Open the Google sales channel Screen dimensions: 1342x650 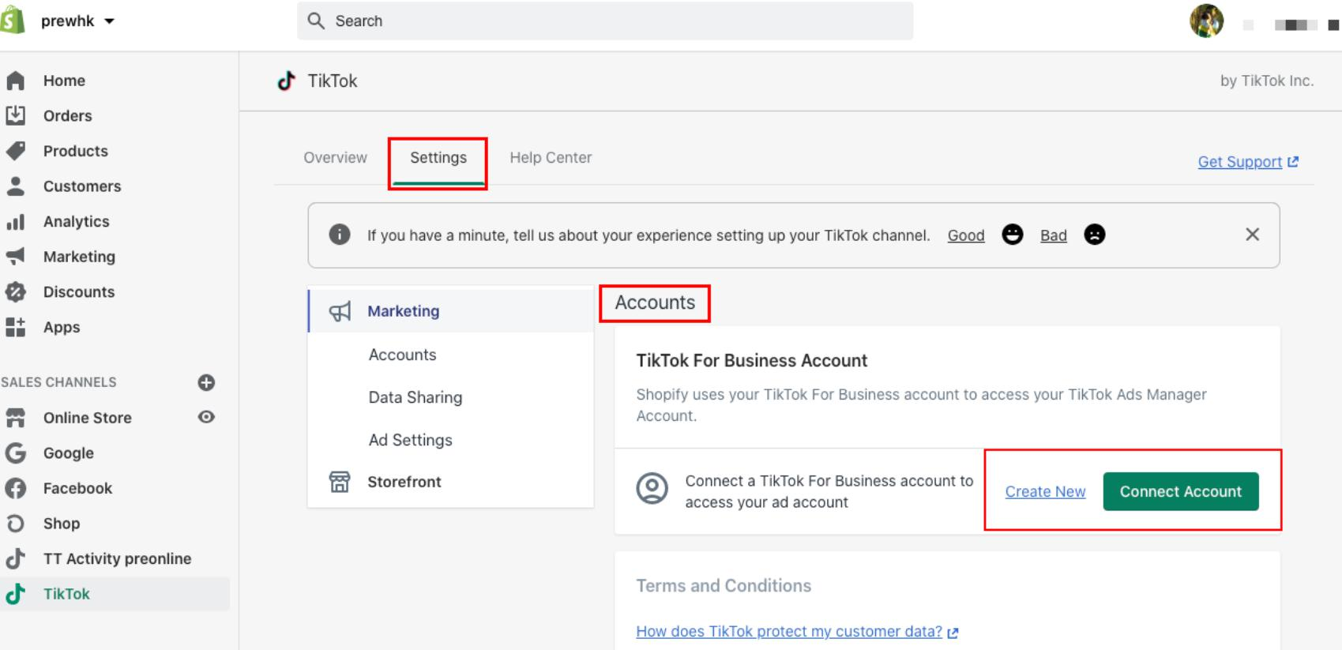tap(68, 453)
